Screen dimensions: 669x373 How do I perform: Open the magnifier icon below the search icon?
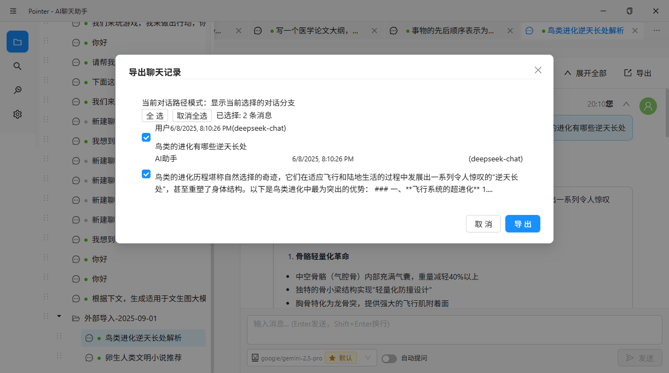click(x=18, y=90)
